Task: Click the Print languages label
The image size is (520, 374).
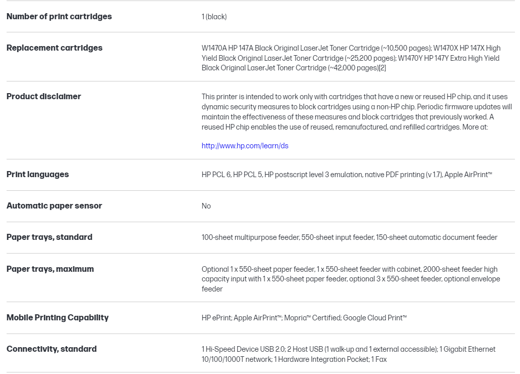Action: [x=38, y=174]
